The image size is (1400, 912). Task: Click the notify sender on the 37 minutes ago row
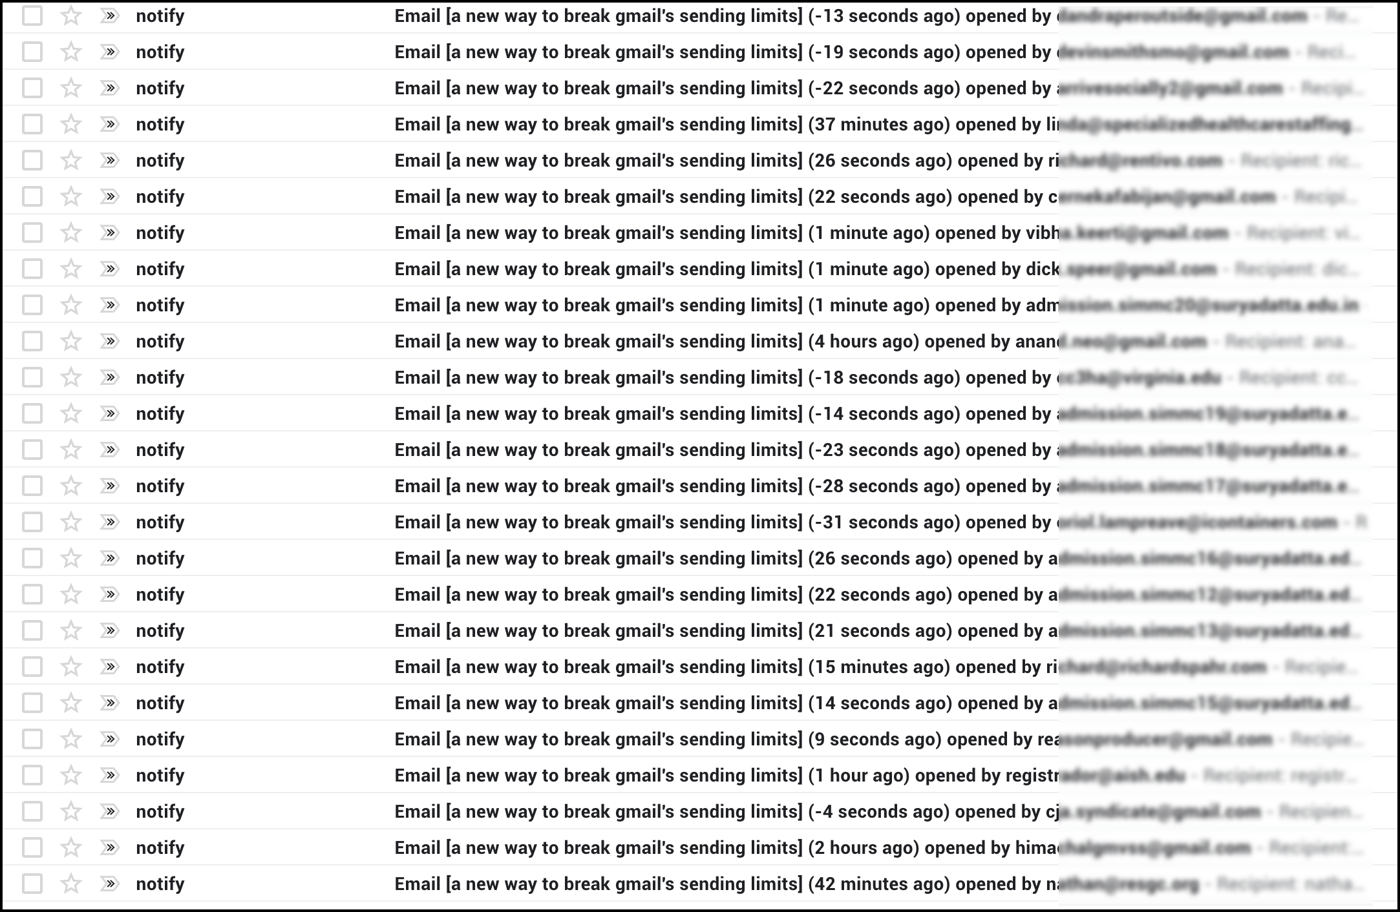[160, 124]
